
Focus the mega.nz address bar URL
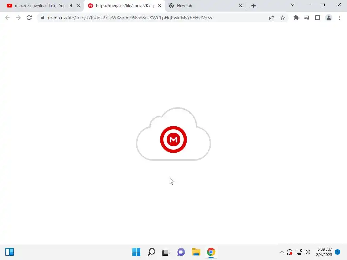[130, 18]
